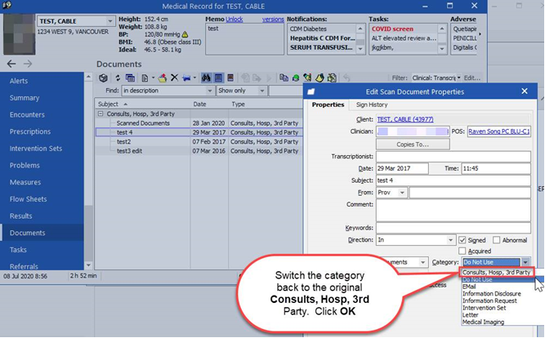Click the new document page icon
Viewport: 545px width, 338px height.
point(145,78)
